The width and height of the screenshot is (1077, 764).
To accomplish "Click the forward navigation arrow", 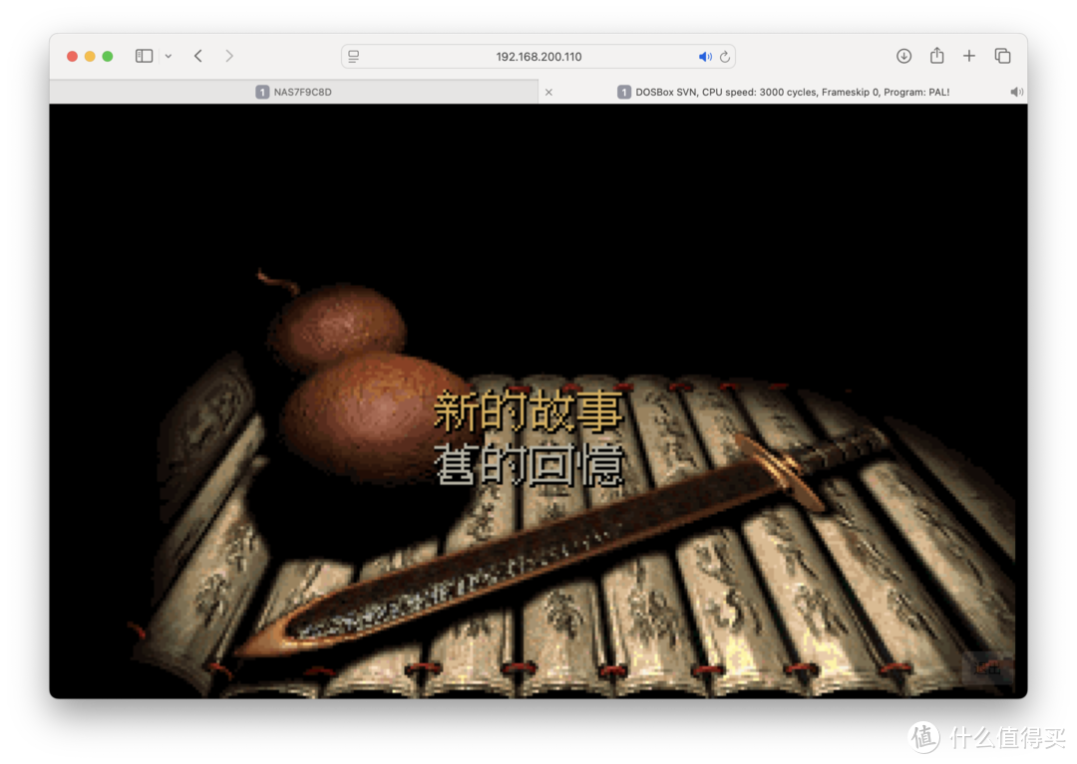I will point(228,56).
